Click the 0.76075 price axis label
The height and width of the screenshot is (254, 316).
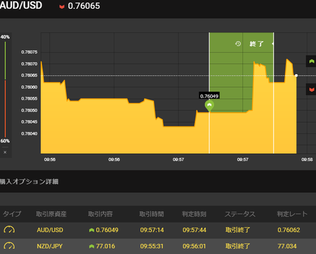29,52
